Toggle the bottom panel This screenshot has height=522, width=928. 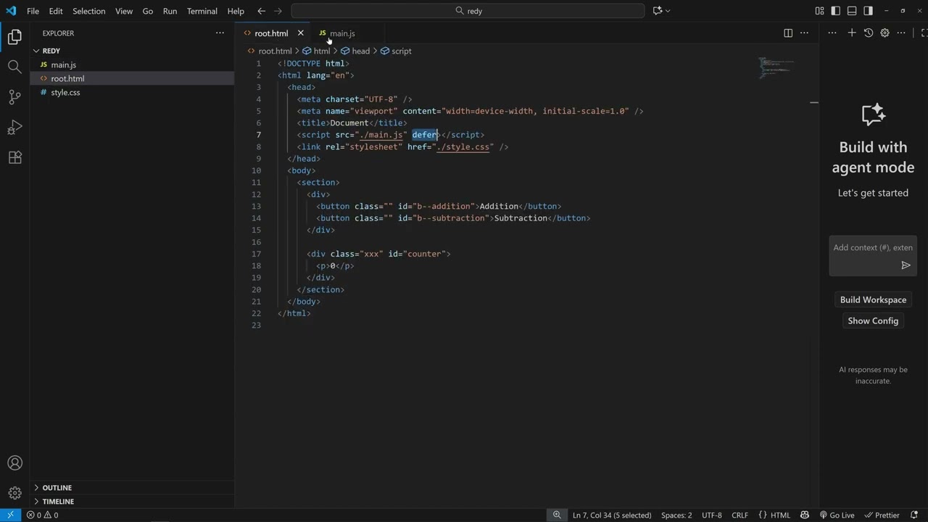[x=852, y=11]
